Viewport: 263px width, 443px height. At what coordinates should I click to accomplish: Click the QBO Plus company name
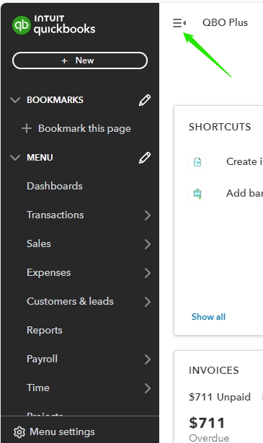pyautogui.click(x=225, y=22)
